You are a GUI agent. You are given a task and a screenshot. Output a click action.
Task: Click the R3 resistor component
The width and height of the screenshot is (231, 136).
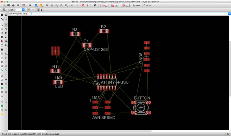[75, 34]
